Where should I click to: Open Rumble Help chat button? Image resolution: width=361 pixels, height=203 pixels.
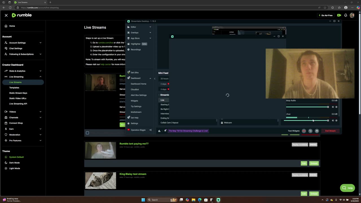coord(347,188)
